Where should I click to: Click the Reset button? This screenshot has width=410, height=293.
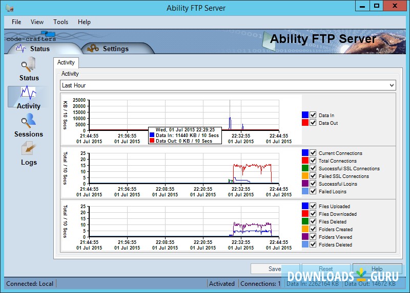[x=326, y=269]
